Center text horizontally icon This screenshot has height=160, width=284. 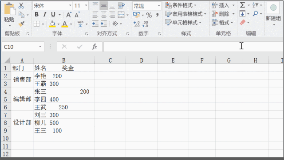click(103, 15)
